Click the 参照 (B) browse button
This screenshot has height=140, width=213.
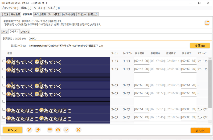(200, 46)
